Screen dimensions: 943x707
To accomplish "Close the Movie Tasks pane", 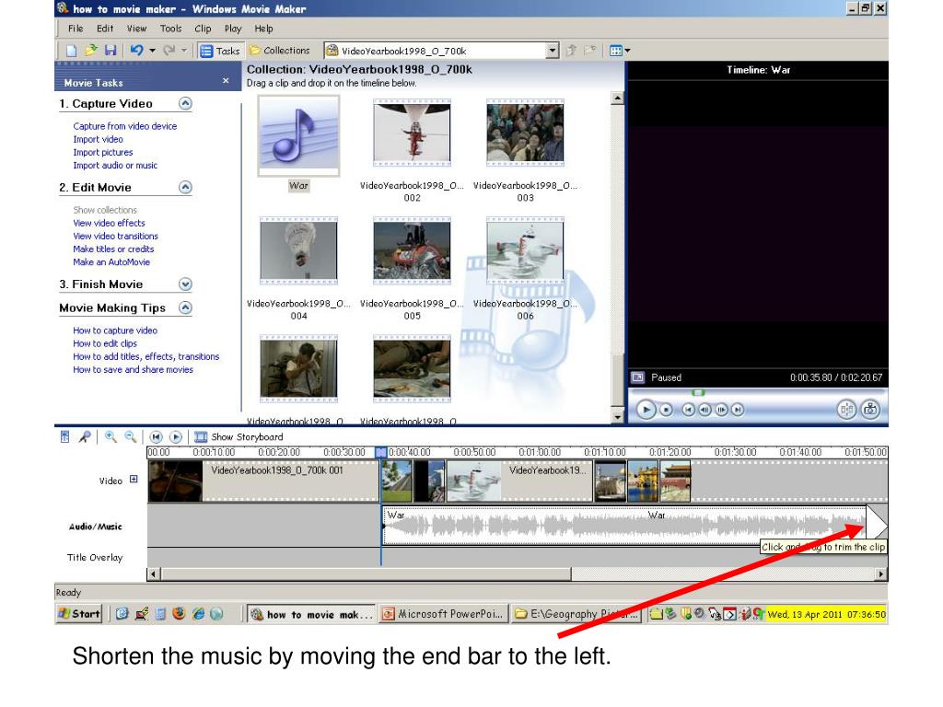I will click(226, 81).
